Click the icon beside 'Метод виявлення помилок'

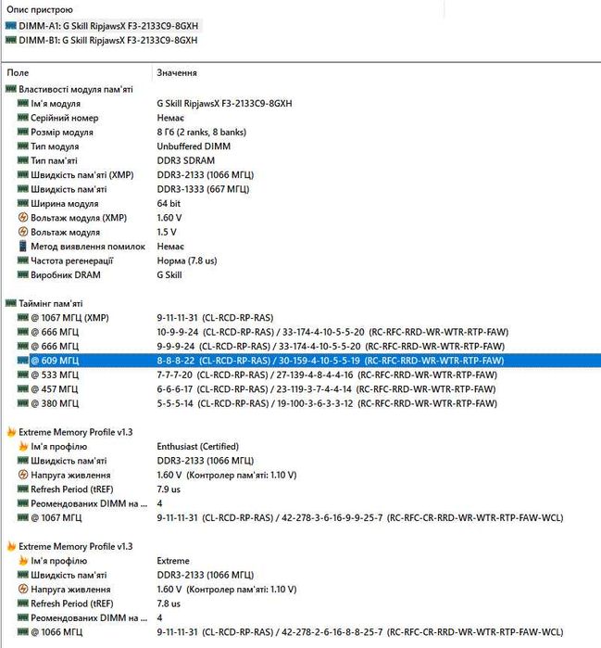click(23, 247)
